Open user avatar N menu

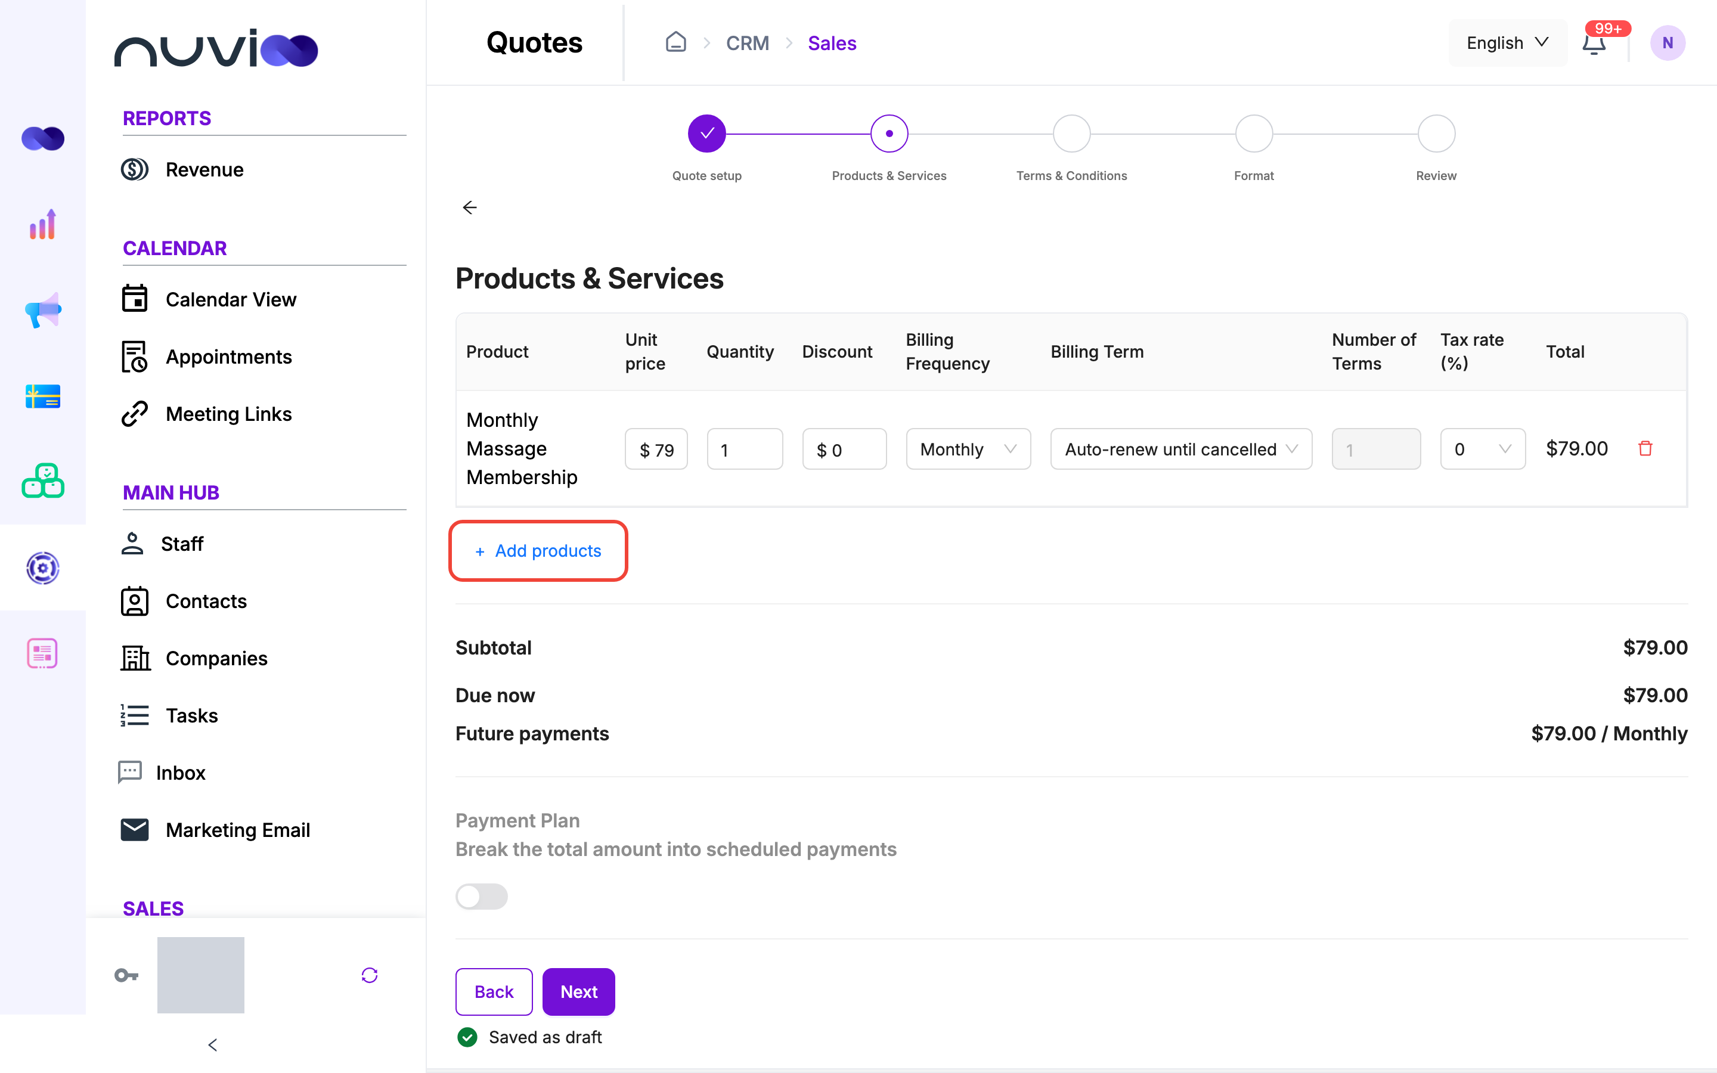coord(1668,44)
